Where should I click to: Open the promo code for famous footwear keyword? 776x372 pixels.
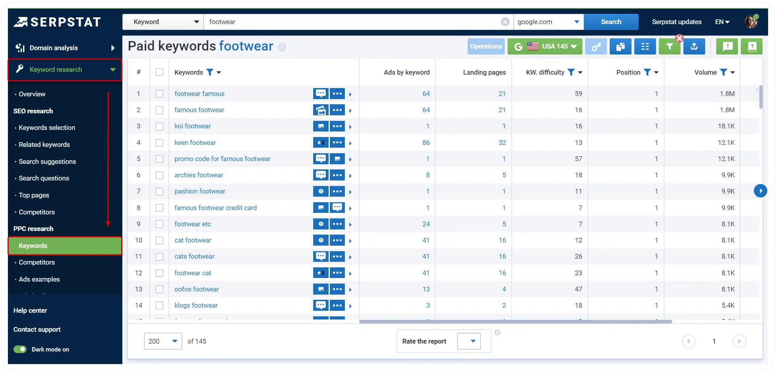click(223, 159)
